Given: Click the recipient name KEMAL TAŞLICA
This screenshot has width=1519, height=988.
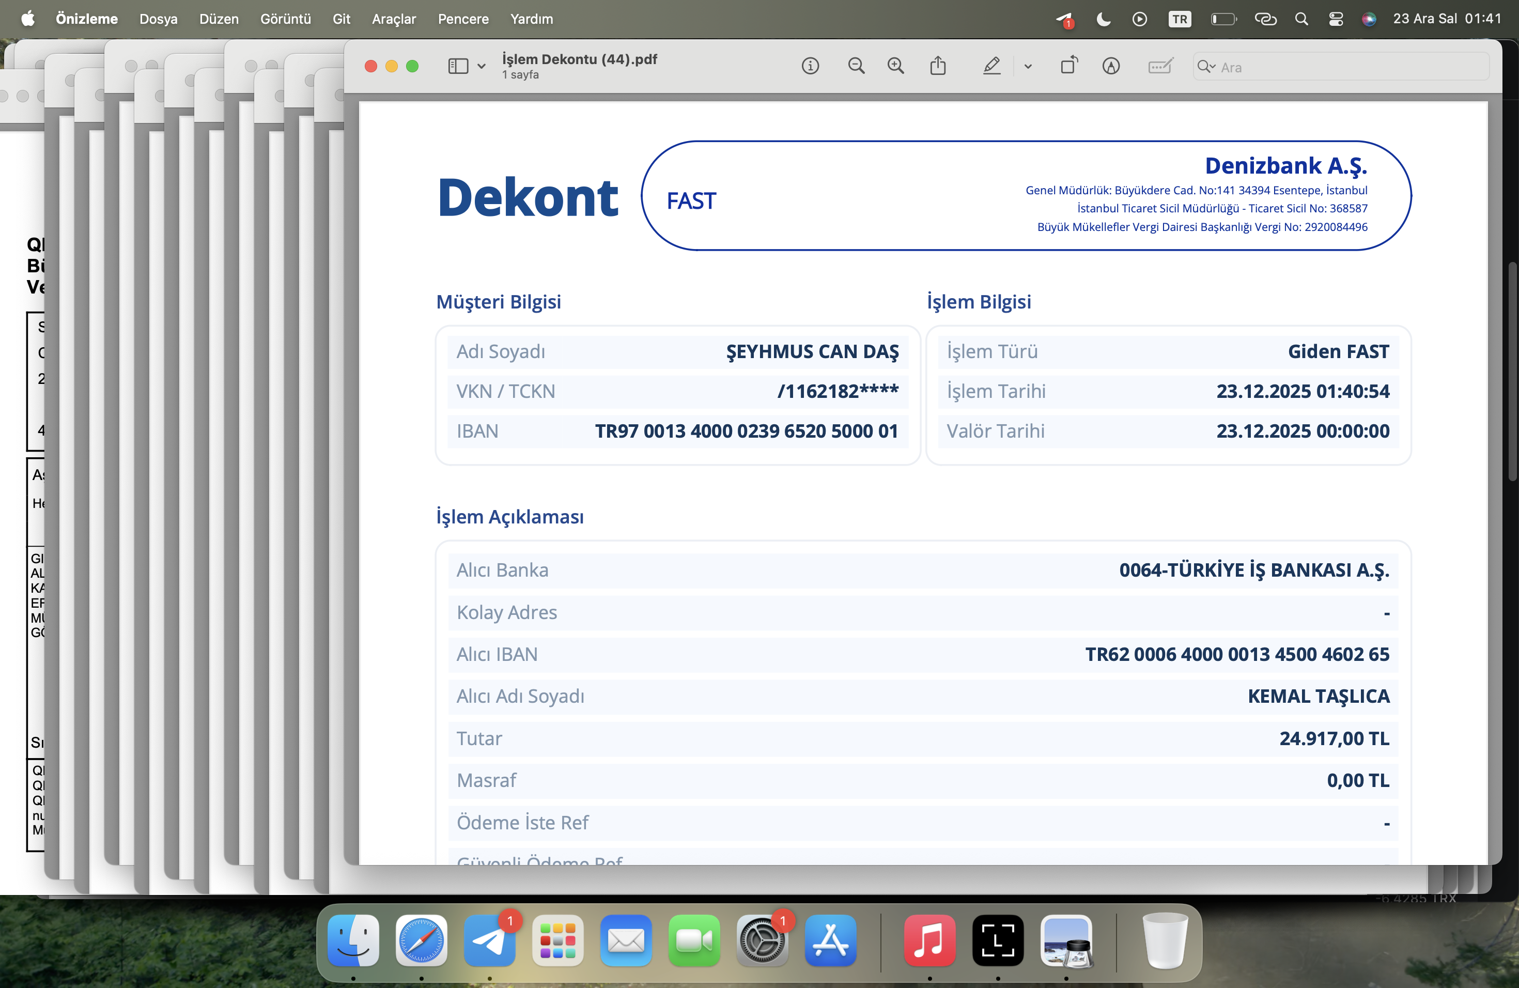Looking at the screenshot, I should coord(1319,697).
